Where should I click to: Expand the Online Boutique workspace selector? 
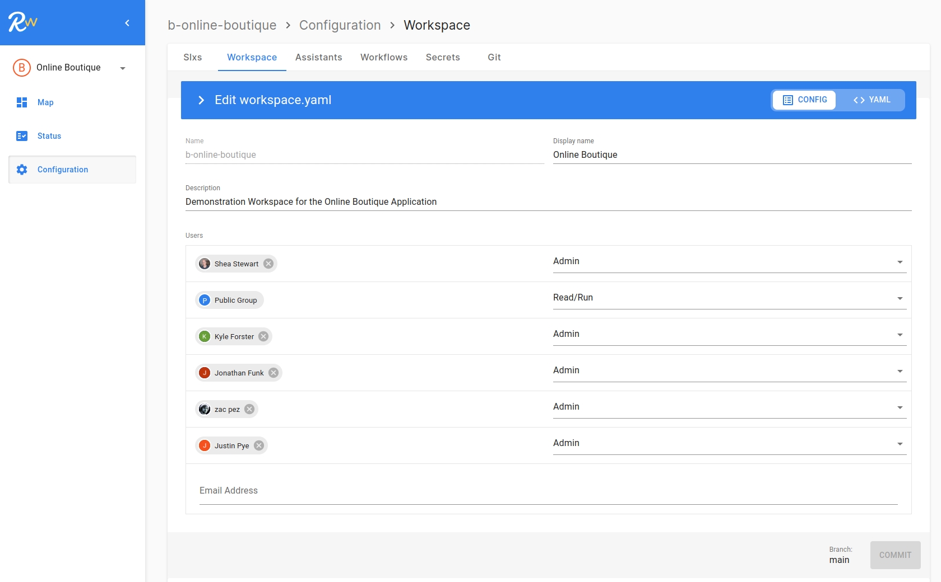[123, 68]
